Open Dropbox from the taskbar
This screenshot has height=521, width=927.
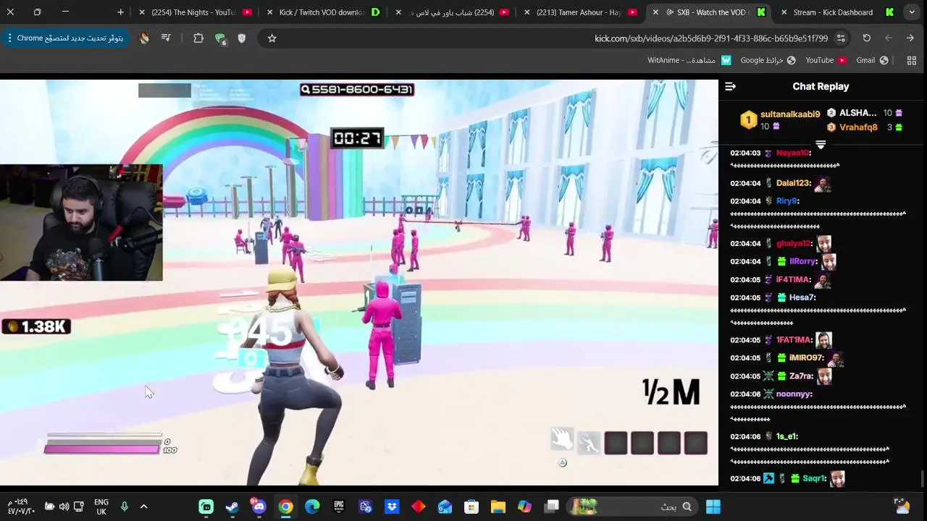pyautogui.click(x=392, y=507)
